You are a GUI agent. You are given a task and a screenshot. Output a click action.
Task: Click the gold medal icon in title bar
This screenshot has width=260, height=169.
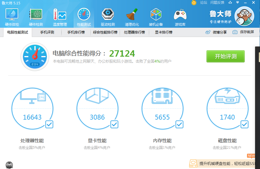pos(194,3)
